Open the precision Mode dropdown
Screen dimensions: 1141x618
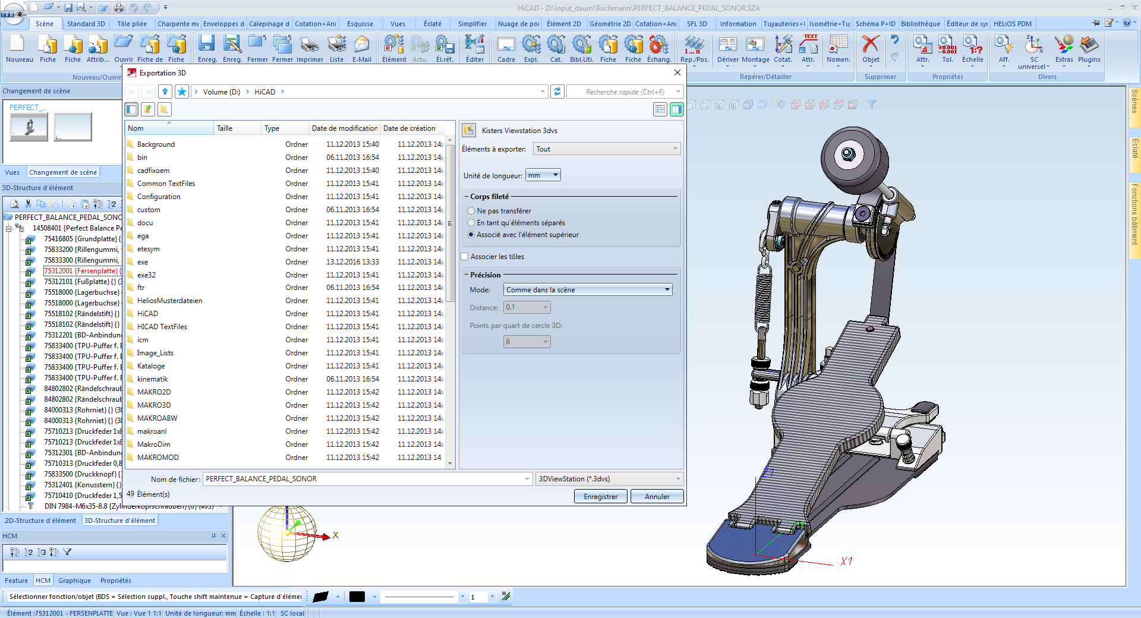point(588,290)
